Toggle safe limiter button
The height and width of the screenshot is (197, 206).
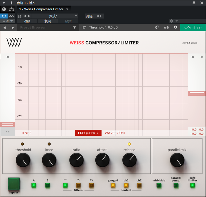point(193,185)
